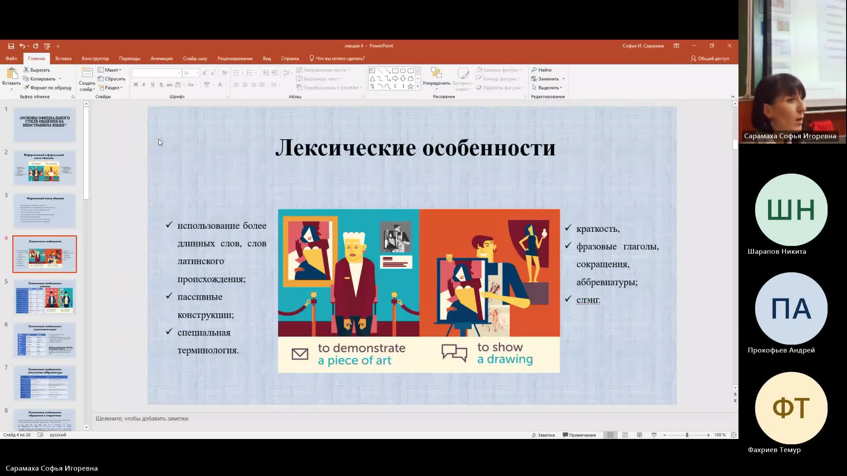Expand the shapes gallery More arrow
The height and width of the screenshot is (476, 847).
click(418, 87)
